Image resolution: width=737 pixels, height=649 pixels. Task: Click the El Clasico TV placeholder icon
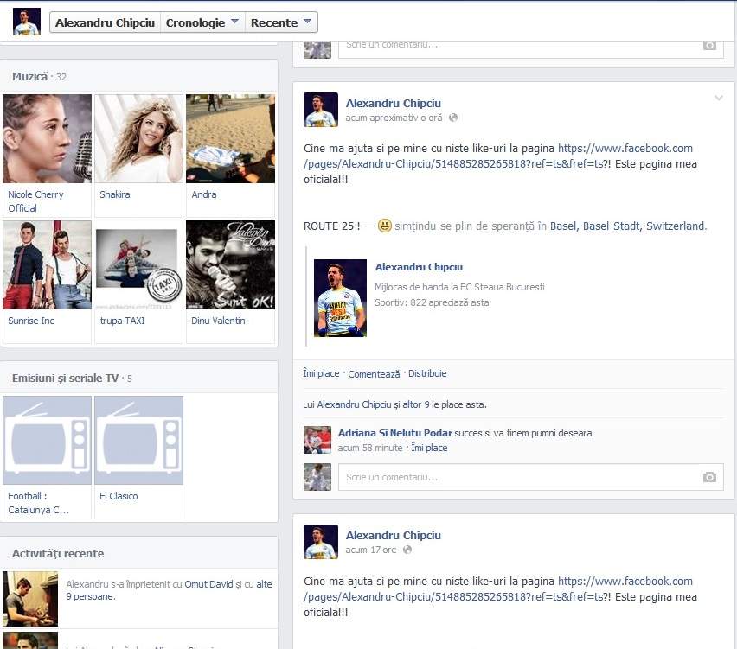click(x=138, y=440)
